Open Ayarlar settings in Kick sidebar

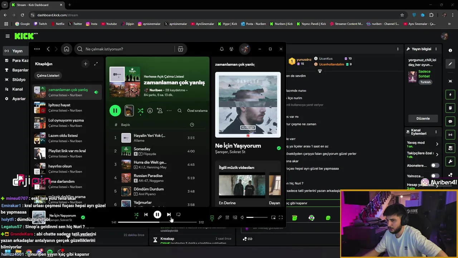(x=15, y=99)
